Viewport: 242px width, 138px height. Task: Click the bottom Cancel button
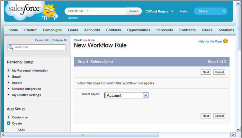coord(219,116)
